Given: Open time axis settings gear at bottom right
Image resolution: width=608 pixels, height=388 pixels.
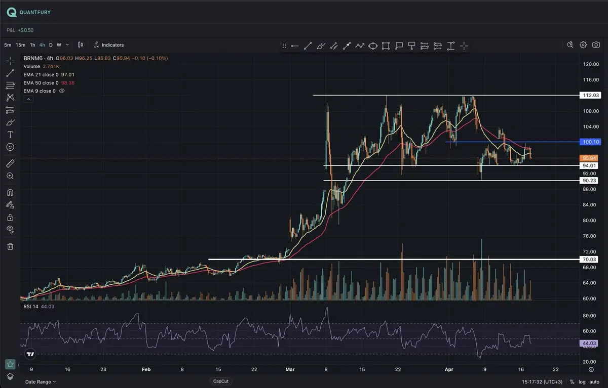Looking at the screenshot, I should [591, 370].
